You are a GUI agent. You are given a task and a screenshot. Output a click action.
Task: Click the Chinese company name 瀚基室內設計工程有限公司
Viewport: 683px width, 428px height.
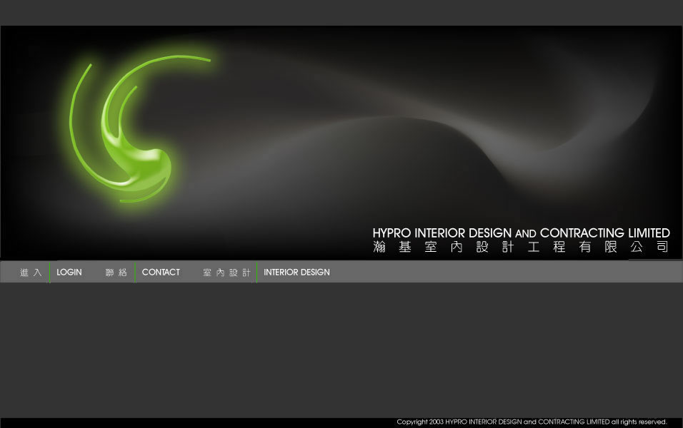(x=521, y=247)
